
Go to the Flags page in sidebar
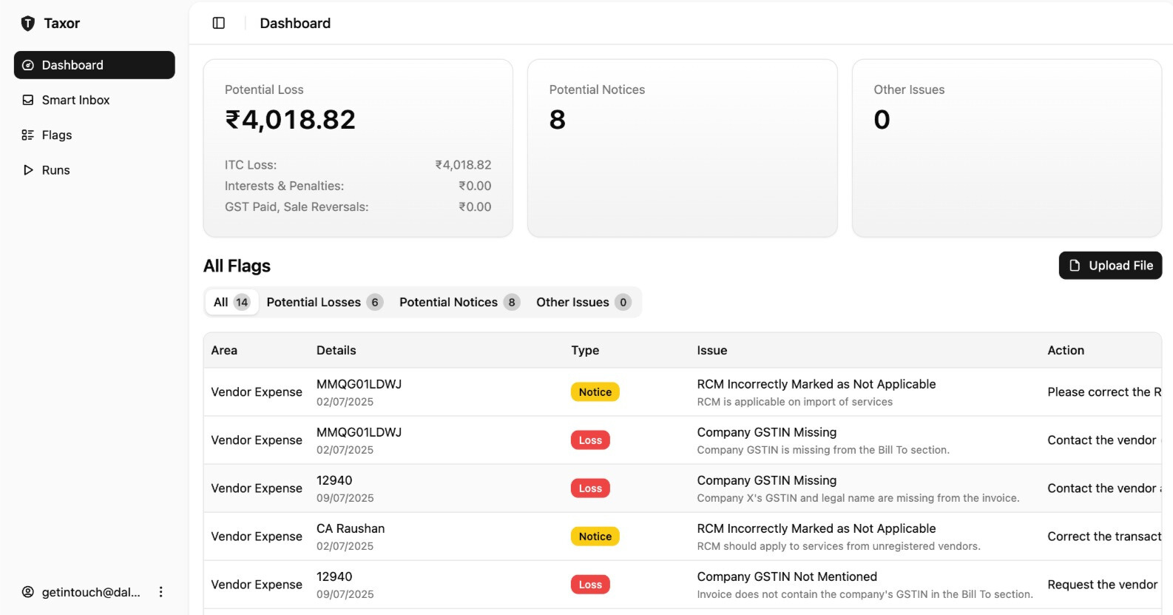point(57,135)
